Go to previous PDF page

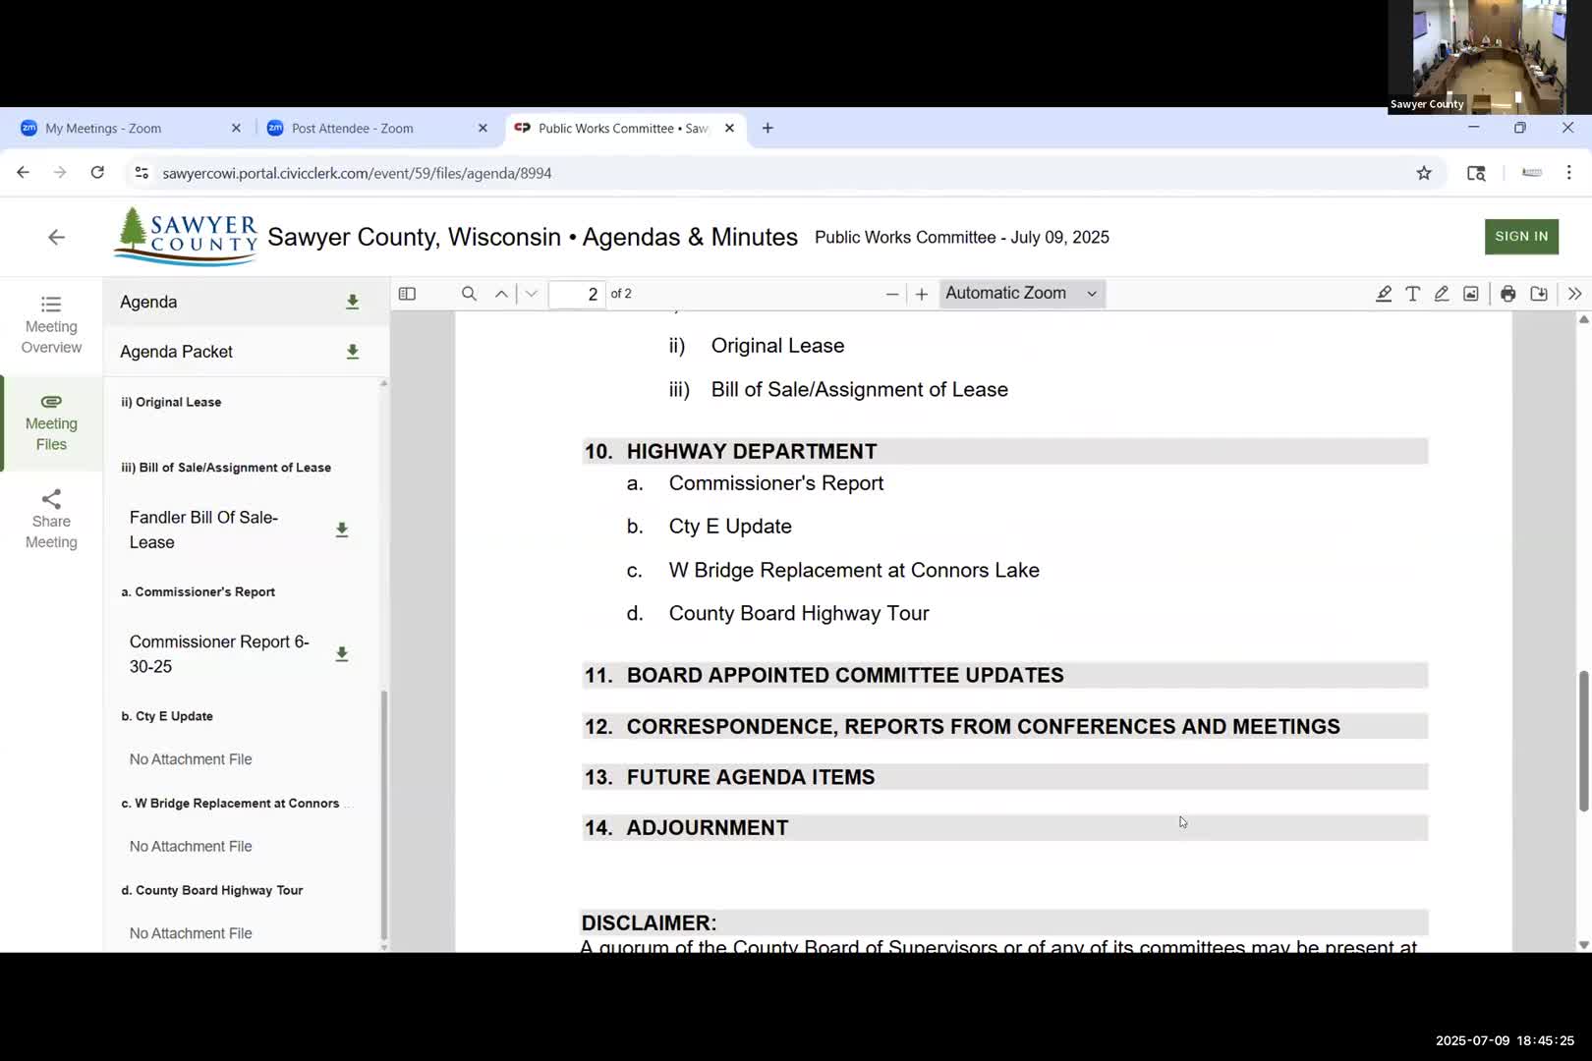click(501, 294)
